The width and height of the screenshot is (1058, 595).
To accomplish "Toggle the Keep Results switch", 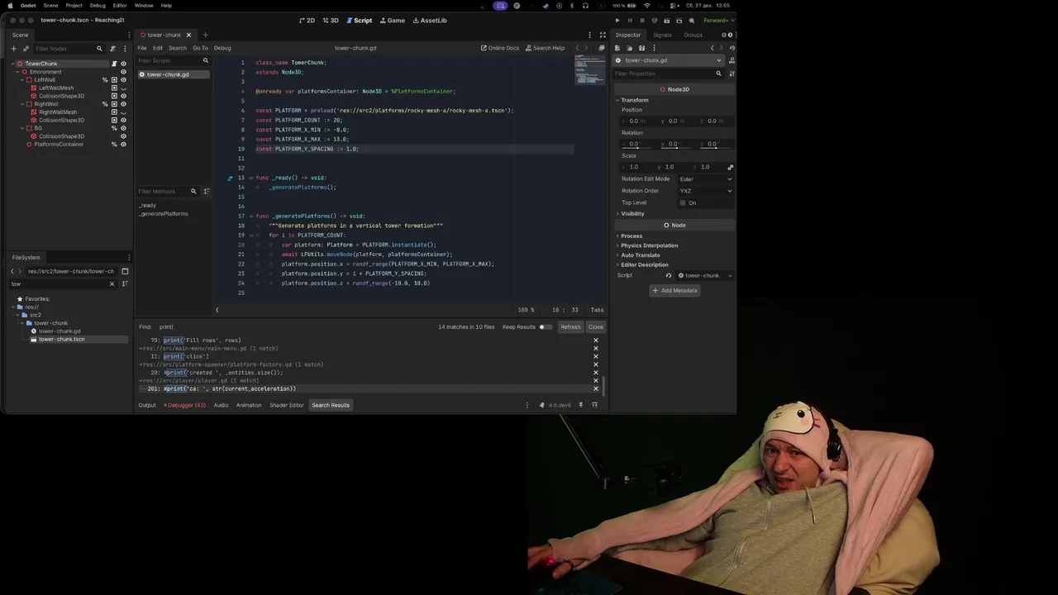I will 545,327.
